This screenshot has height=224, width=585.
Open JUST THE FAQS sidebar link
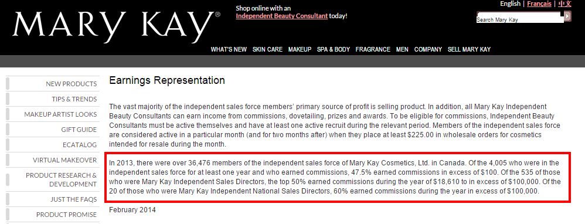[53, 199]
